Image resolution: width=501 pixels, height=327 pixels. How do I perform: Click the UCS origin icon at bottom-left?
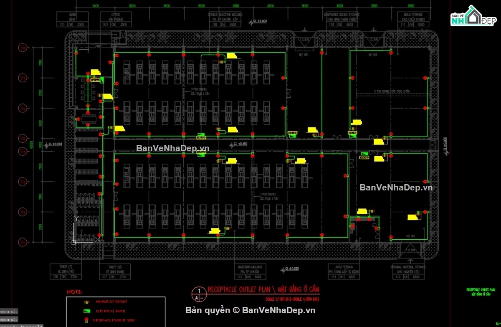point(74,242)
